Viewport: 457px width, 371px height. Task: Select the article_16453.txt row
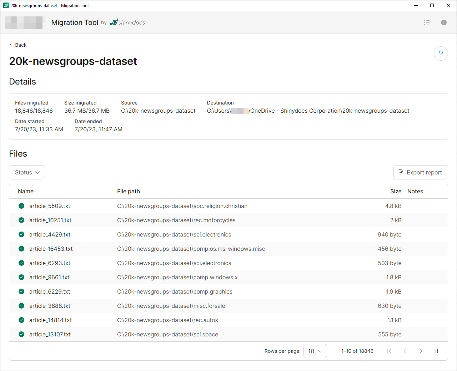51,249
